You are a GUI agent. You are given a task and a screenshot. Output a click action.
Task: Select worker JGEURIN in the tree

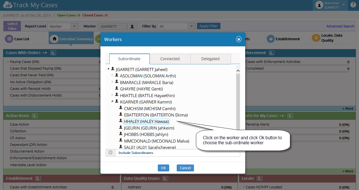pos(149,128)
